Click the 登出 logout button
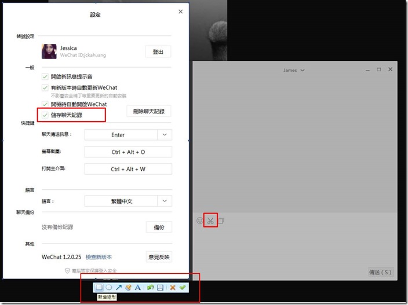 [158, 52]
